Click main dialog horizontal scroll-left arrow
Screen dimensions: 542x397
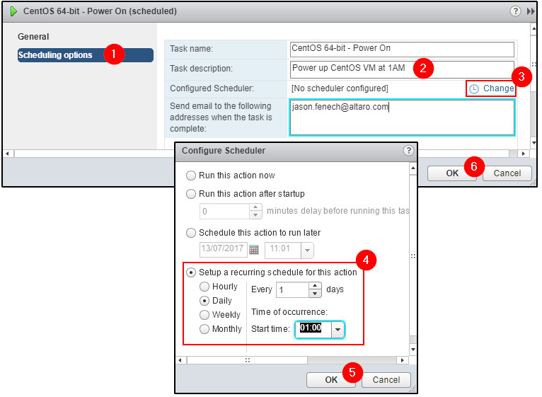[7, 154]
